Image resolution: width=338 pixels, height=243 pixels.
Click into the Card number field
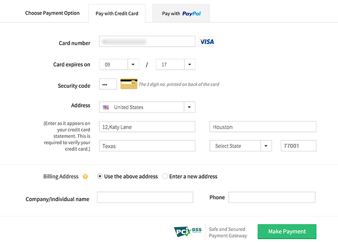(147, 42)
